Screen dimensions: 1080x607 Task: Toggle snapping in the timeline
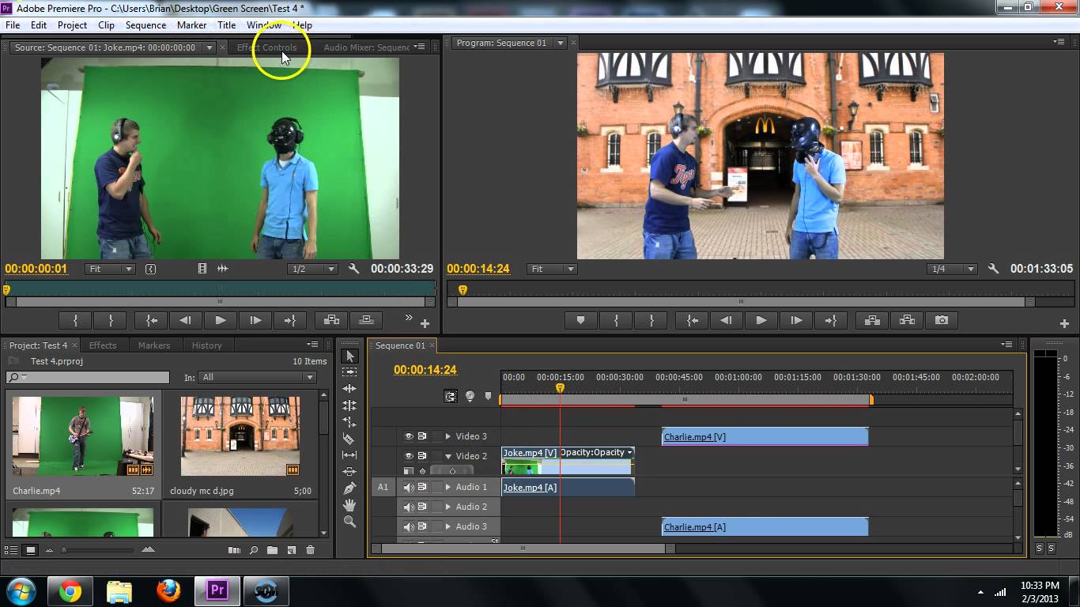(451, 396)
